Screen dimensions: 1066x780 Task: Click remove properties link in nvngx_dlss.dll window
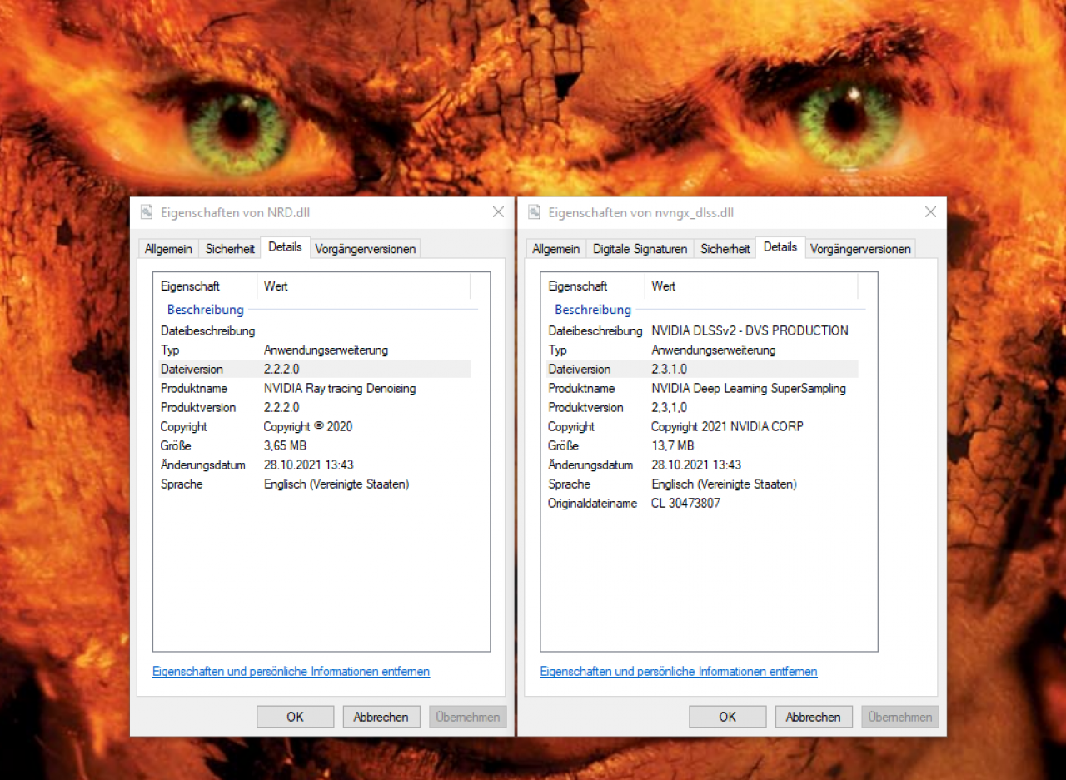click(x=679, y=672)
